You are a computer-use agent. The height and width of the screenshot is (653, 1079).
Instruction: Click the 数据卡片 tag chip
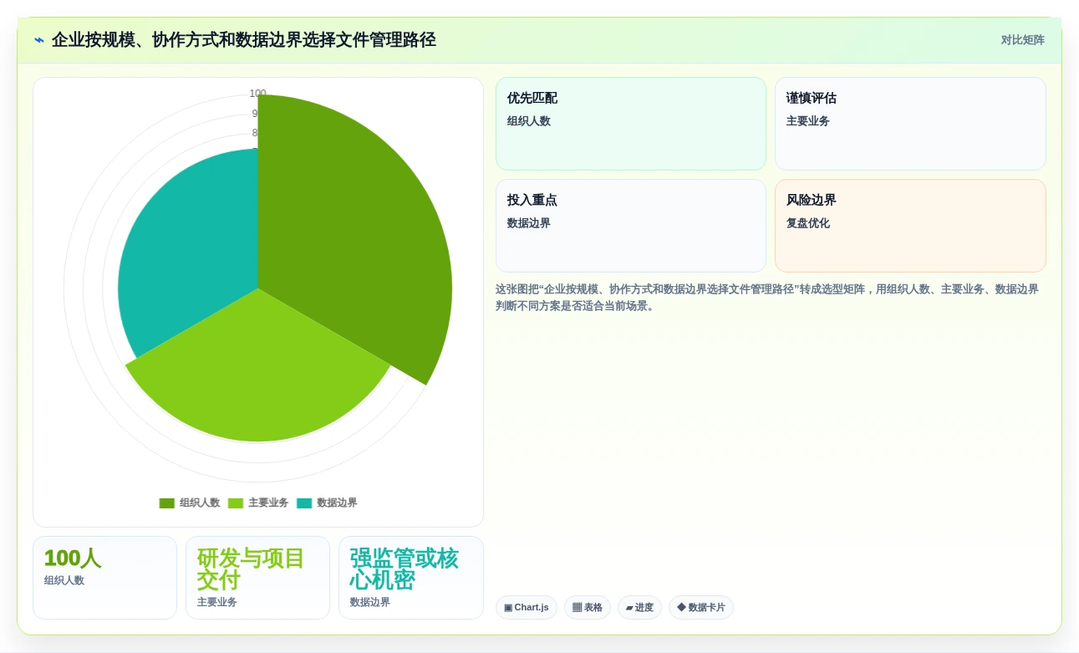(701, 608)
